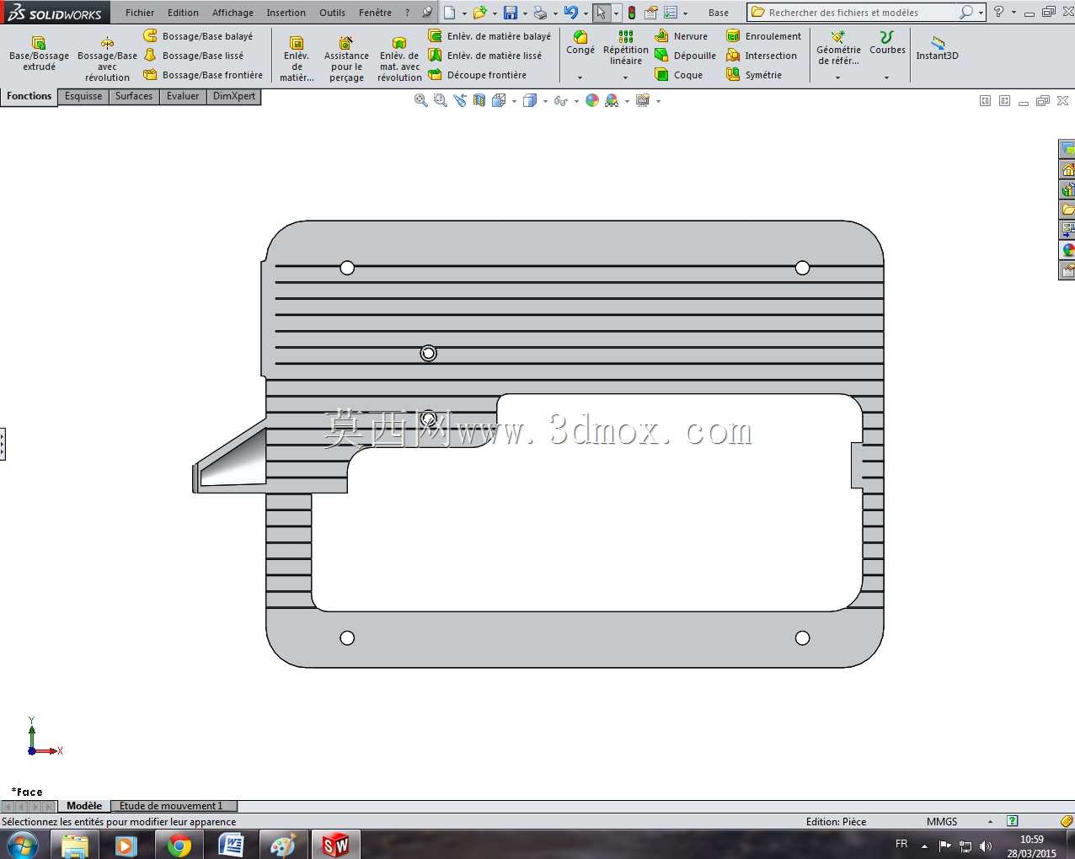The width and height of the screenshot is (1075, 859).
Task: Click the Hide/Show Items glasses icon
Action: tap(561, 100)
